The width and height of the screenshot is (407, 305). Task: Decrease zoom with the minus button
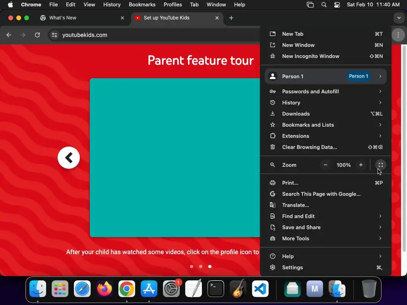[325, 165]
